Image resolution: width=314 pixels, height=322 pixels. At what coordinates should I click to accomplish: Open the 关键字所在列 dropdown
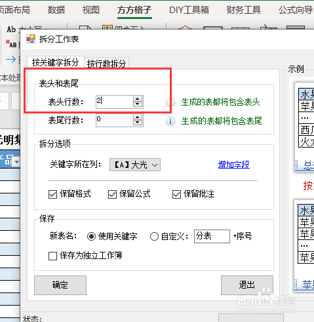point(135,165)
